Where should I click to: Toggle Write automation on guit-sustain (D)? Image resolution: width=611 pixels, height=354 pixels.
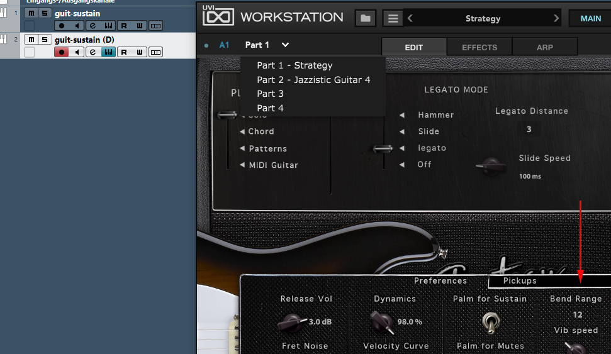click(140, 52)
